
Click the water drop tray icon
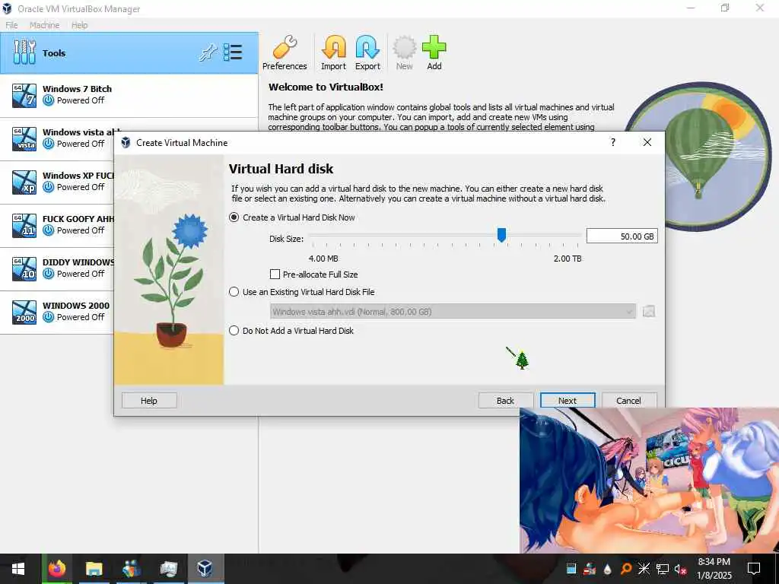click(607, 569)
